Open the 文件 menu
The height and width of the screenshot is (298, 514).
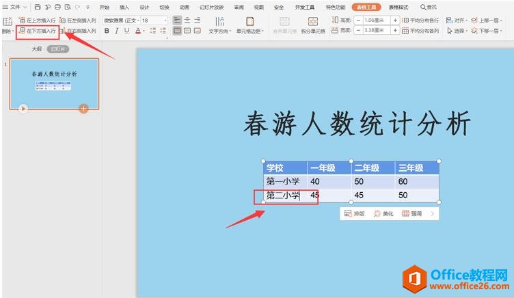click(x=15, y=7)
